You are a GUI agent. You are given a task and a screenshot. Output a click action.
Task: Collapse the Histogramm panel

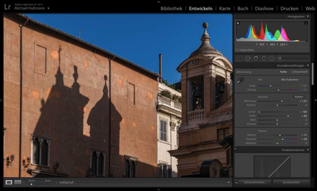point(308,16)
